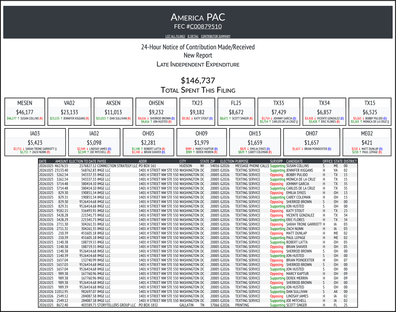Click Scott Singer in the FL25 card
Screen dimensions: 396x312
tap(240, 118)
